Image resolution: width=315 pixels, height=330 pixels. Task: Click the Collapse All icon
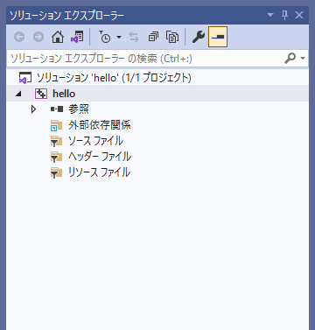point(153,37)
